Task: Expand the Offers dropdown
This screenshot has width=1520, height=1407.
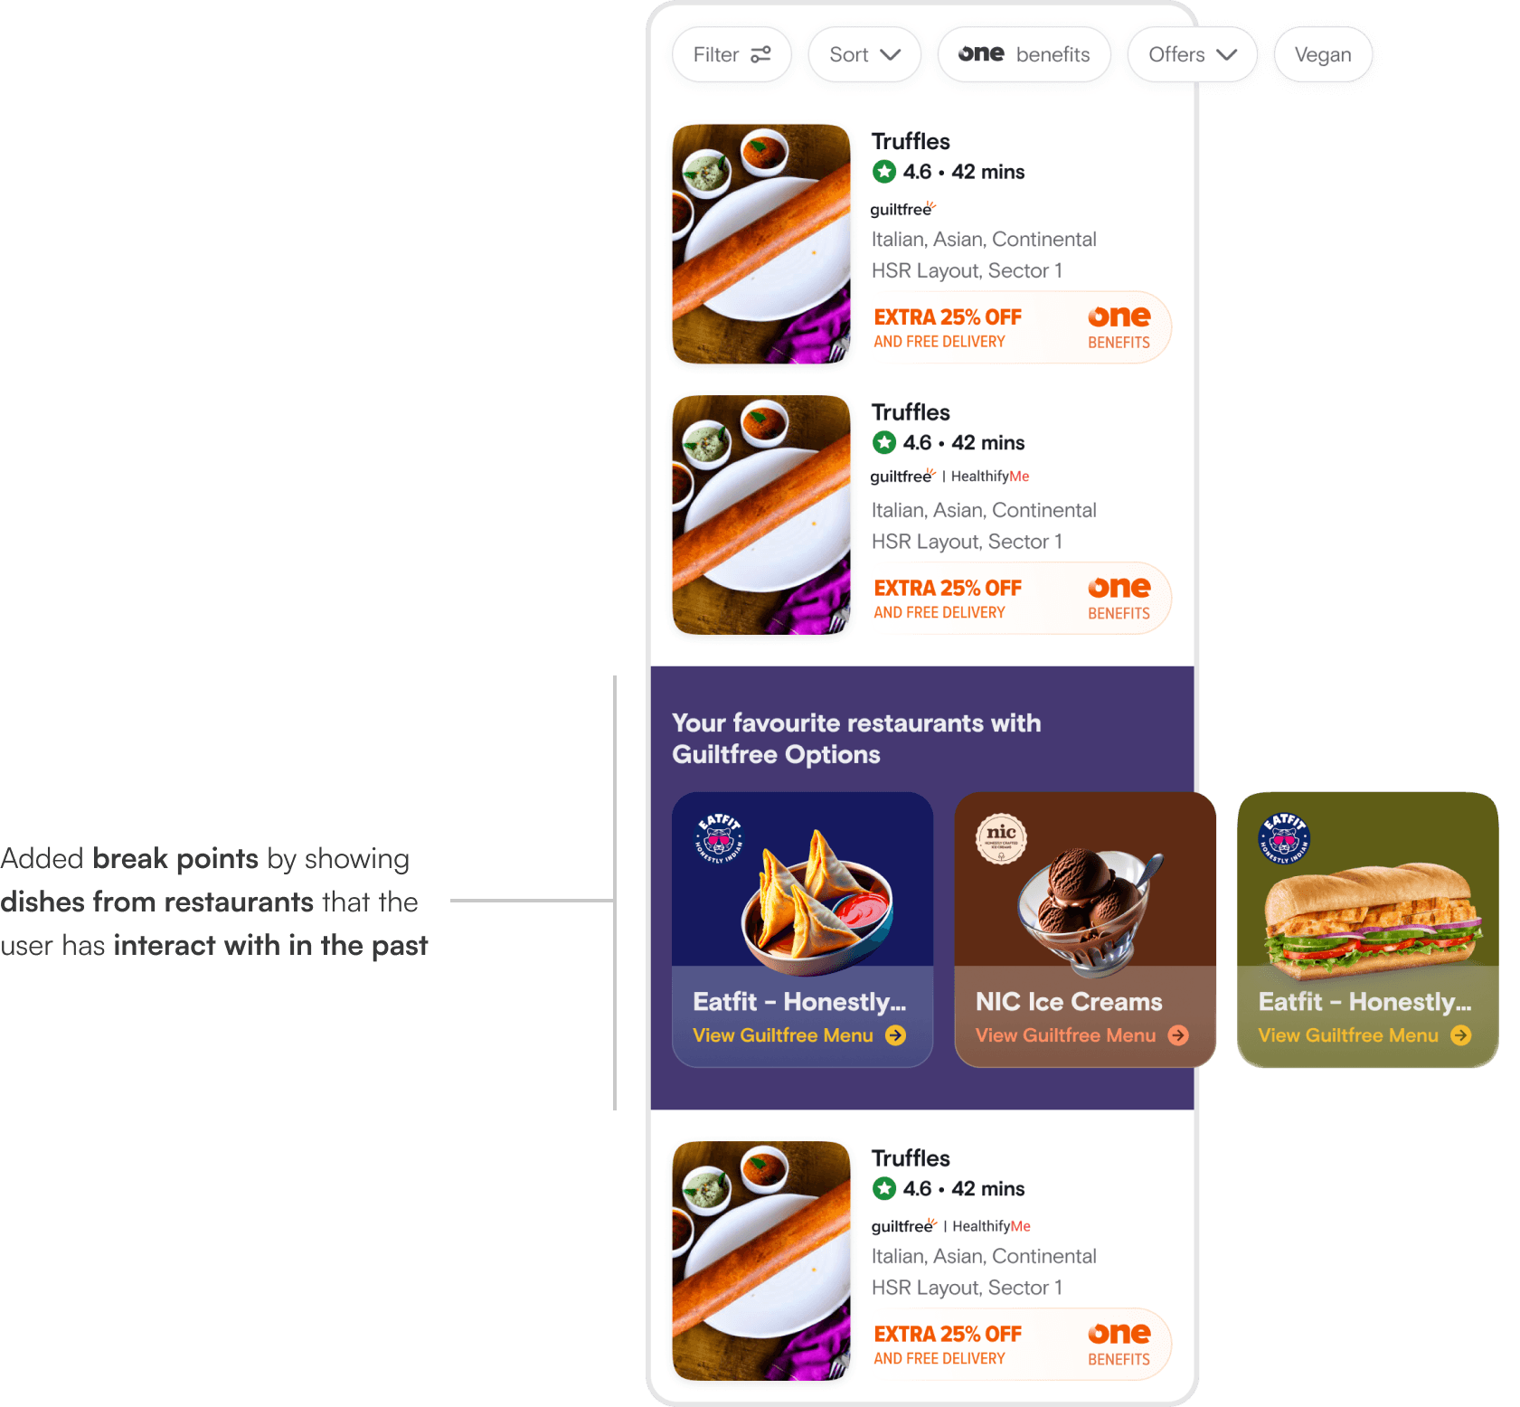Action: (x=1192, y=54)
